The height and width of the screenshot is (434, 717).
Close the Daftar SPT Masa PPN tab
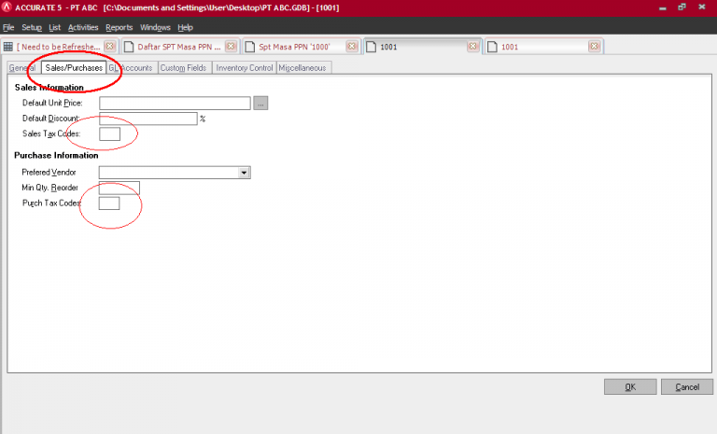(x=231, y=46)
